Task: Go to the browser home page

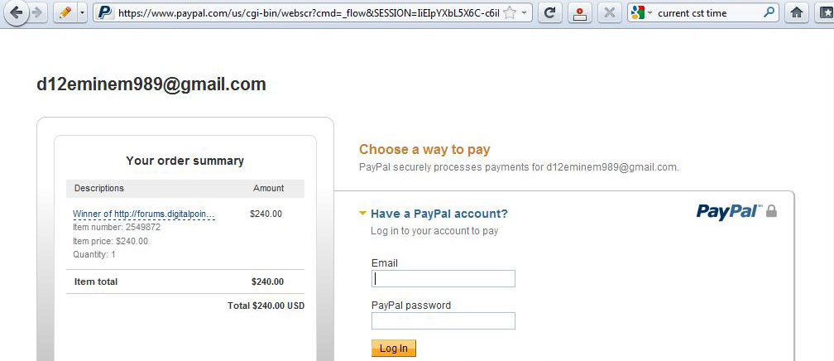Action: click(796, 12)
